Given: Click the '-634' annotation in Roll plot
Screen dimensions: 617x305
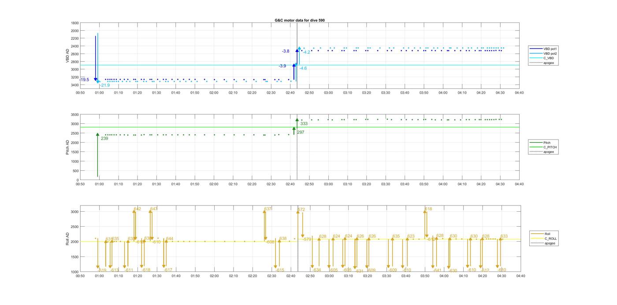Looking at the screenshot, I should point(317,270).
